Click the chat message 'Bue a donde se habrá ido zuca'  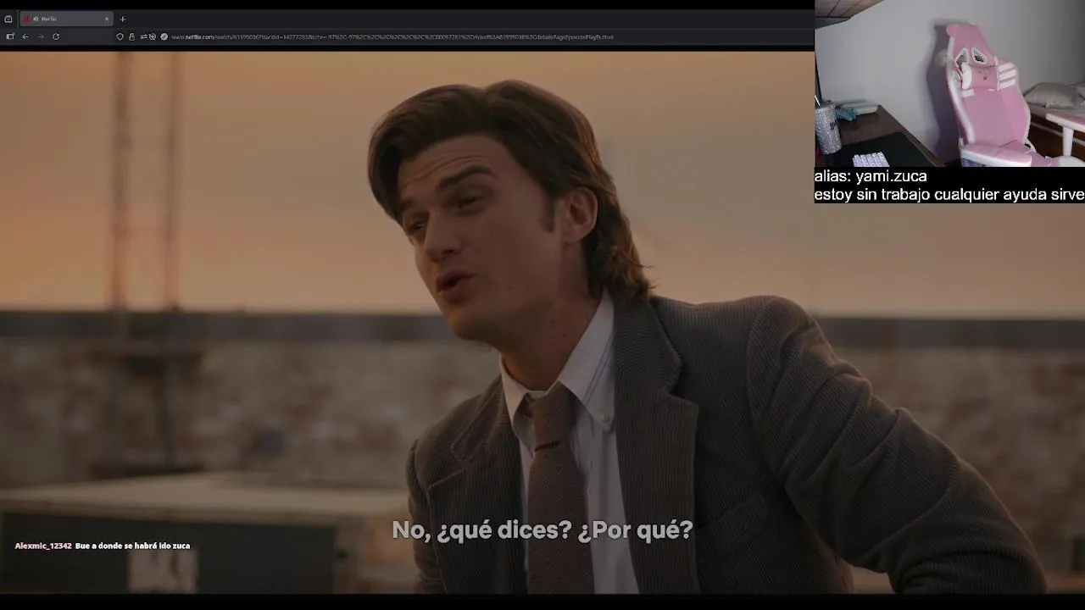tap(132, 546)
